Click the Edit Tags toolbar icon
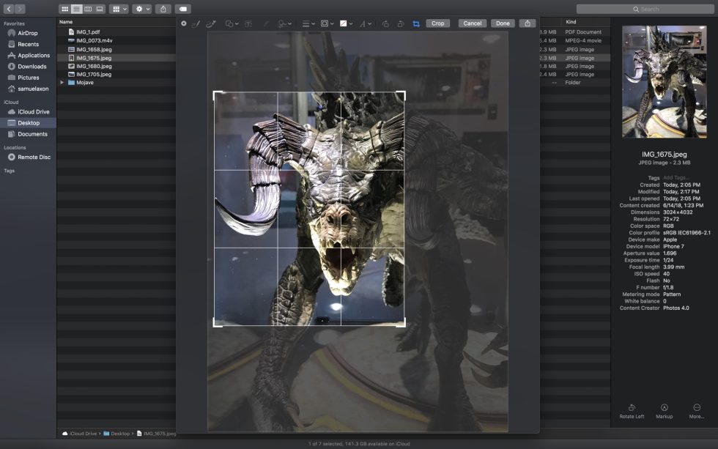718x449 pixels. point(183,9)
